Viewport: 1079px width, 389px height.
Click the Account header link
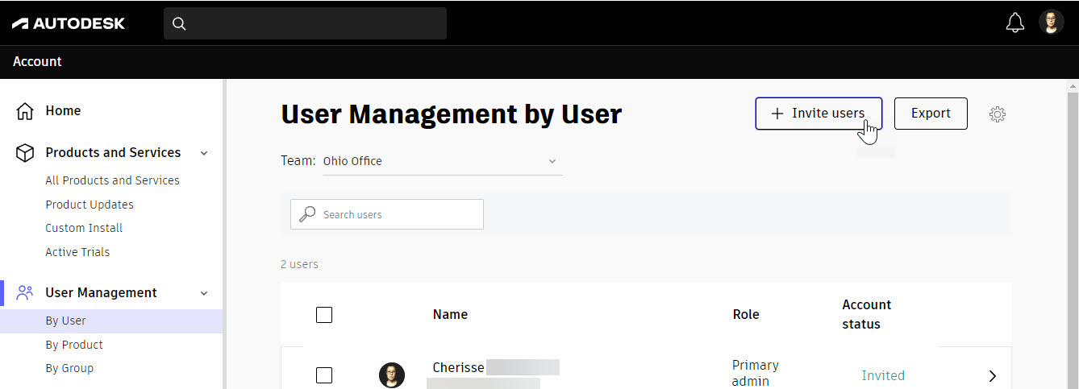[37, 61]
